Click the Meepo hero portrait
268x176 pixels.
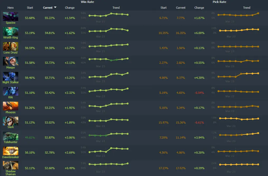[11, 61]
